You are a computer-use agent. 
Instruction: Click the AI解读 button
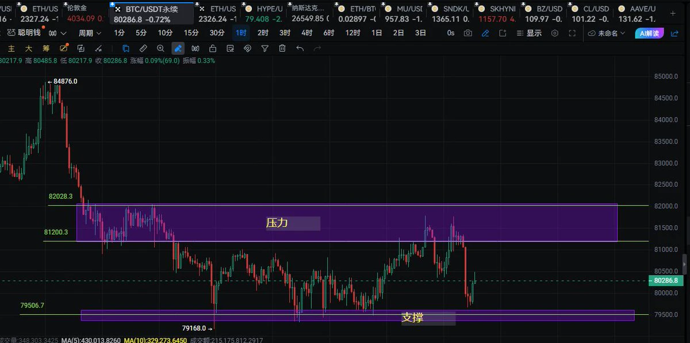coord(649,33)
